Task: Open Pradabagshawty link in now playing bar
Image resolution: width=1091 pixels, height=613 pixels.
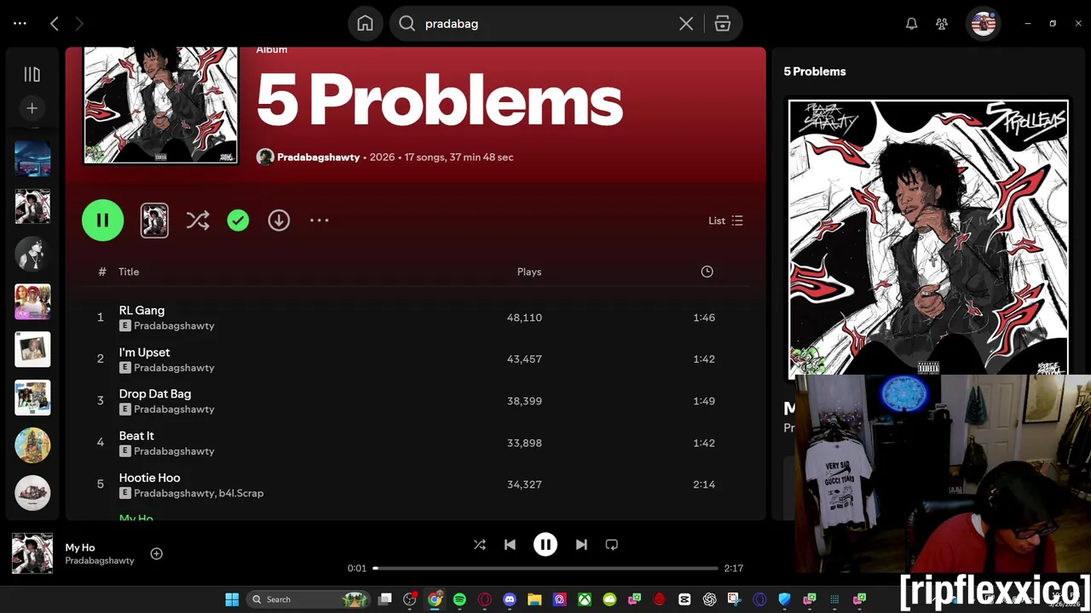Action: click(100, 561)
